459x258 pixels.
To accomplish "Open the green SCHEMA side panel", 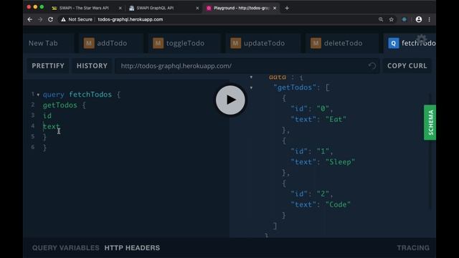I will click(x=430, y=123).
